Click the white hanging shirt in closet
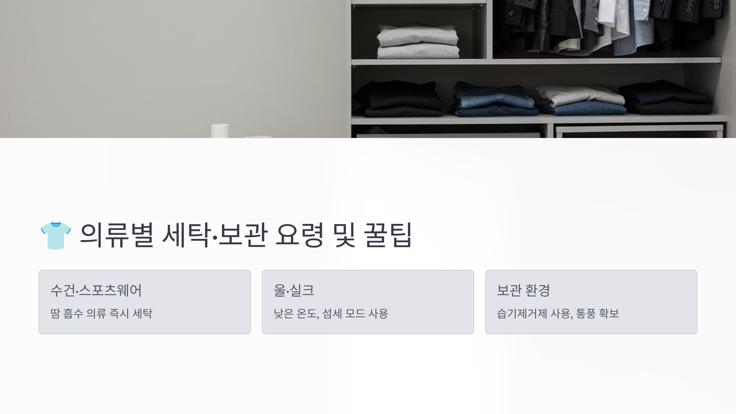Image resolution: width=736 pixels, height=414 pixels. coord(609,12)
